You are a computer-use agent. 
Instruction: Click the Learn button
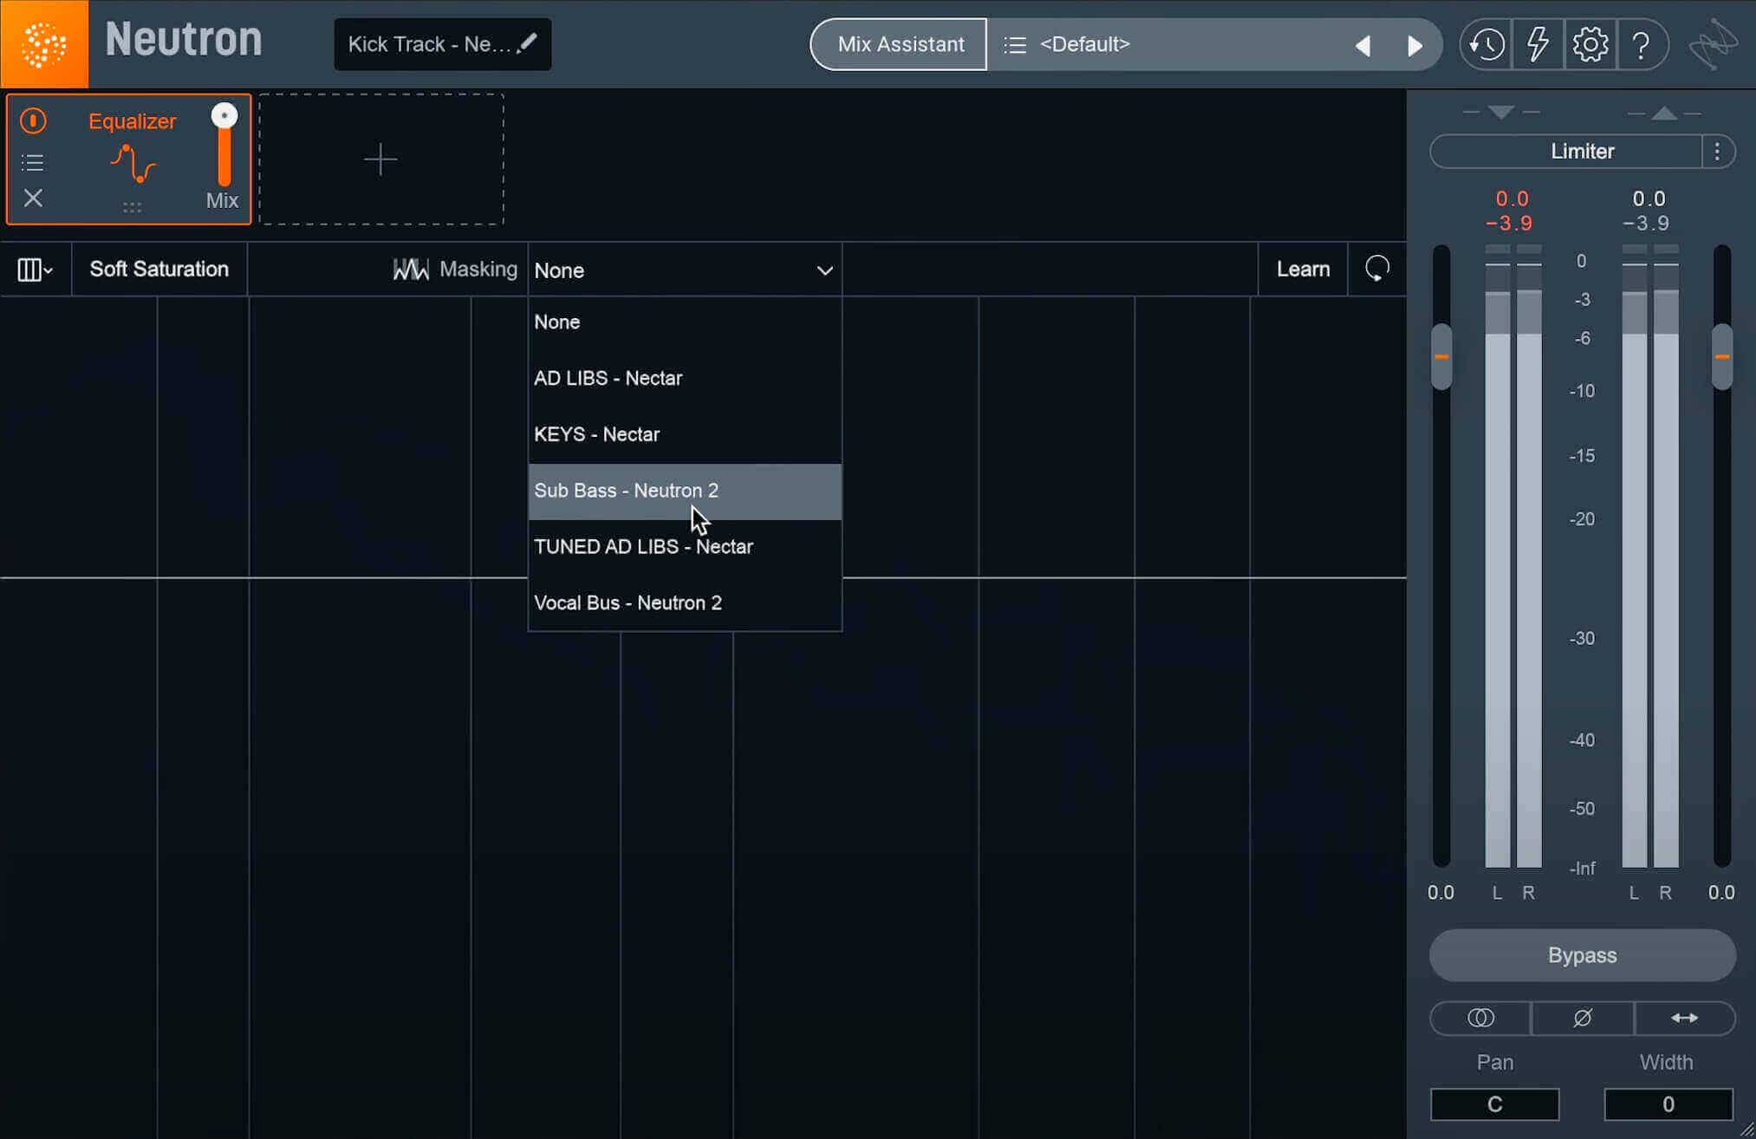coord(1303,270)
